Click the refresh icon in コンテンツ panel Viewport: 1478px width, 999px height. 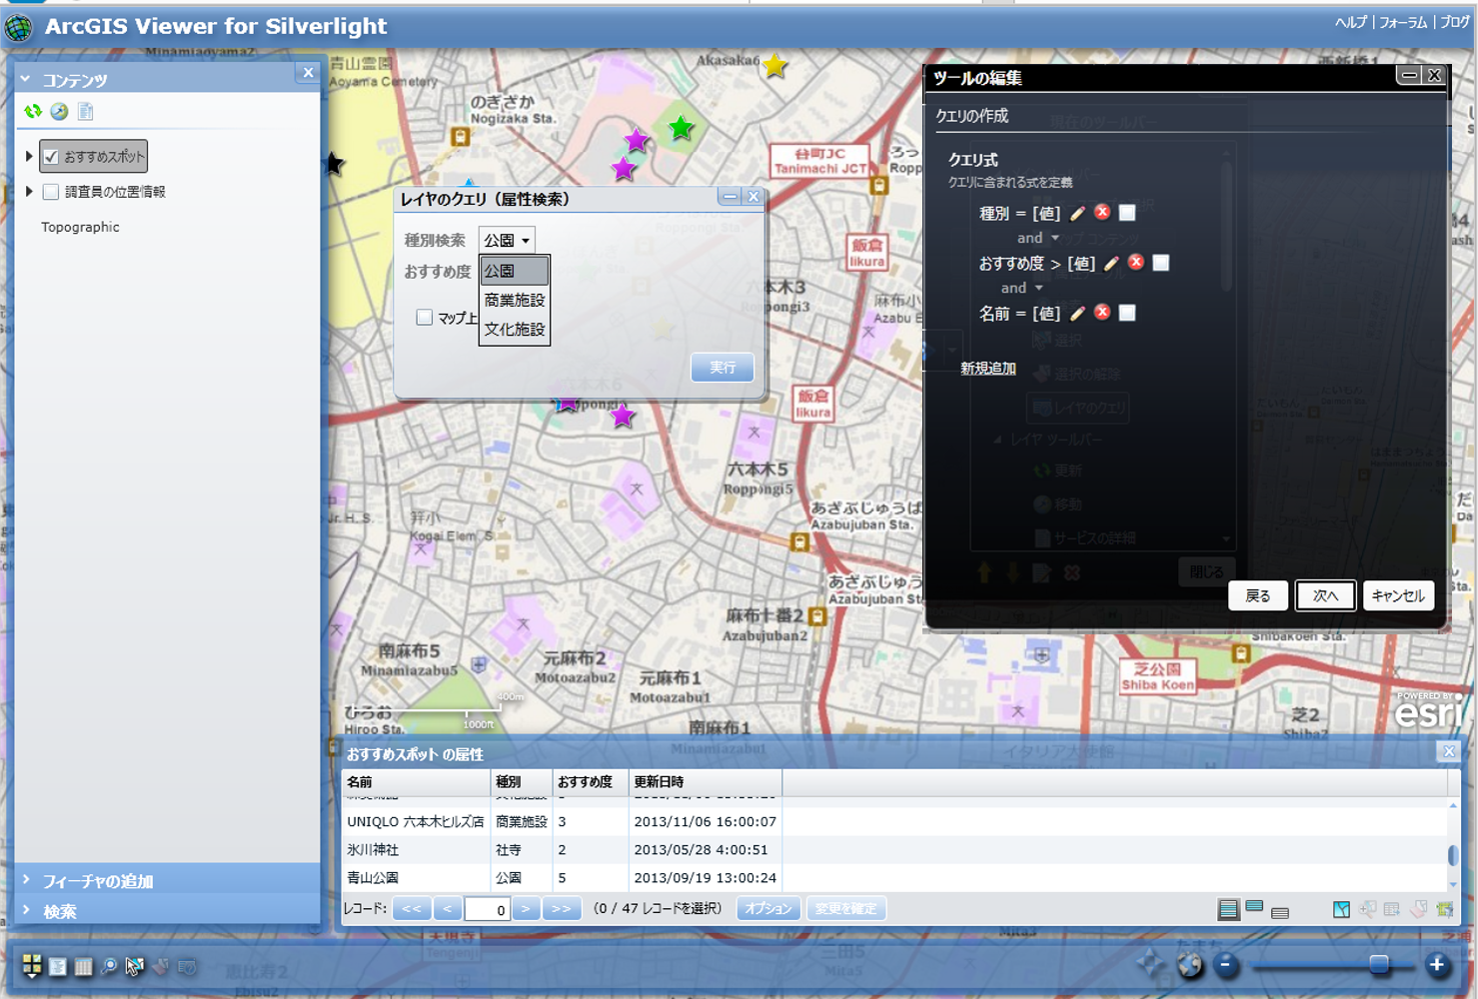click(33, 111)
